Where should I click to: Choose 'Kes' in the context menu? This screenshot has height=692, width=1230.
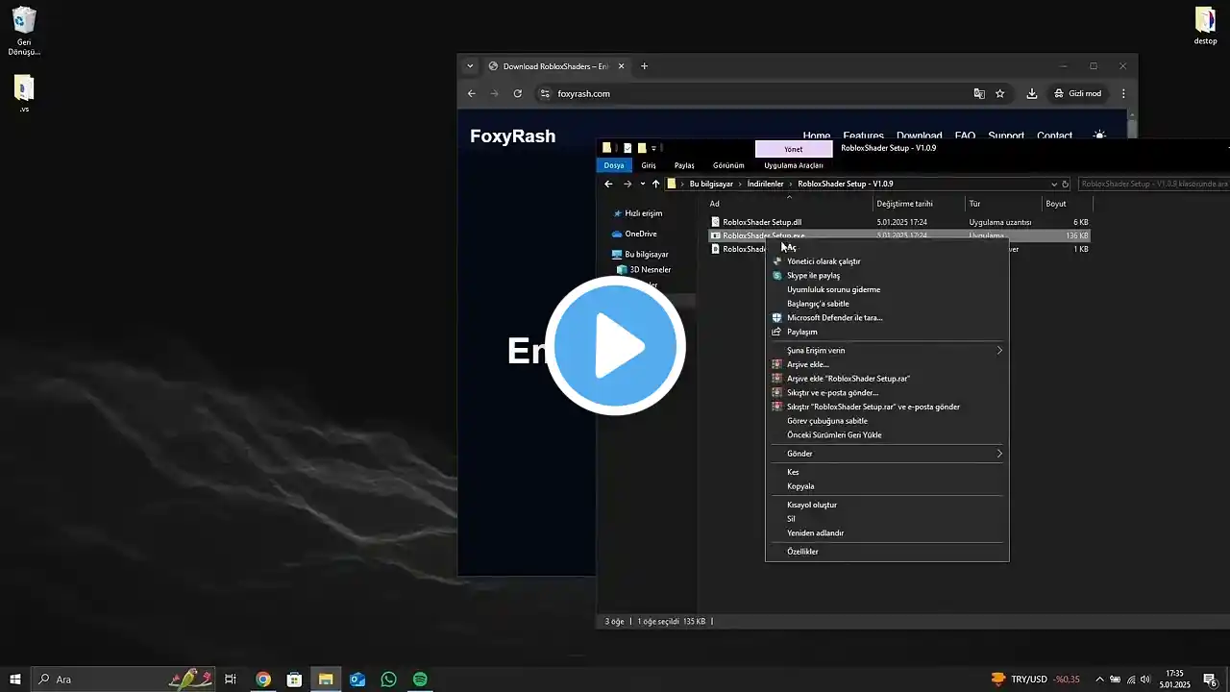coord(793,472)
